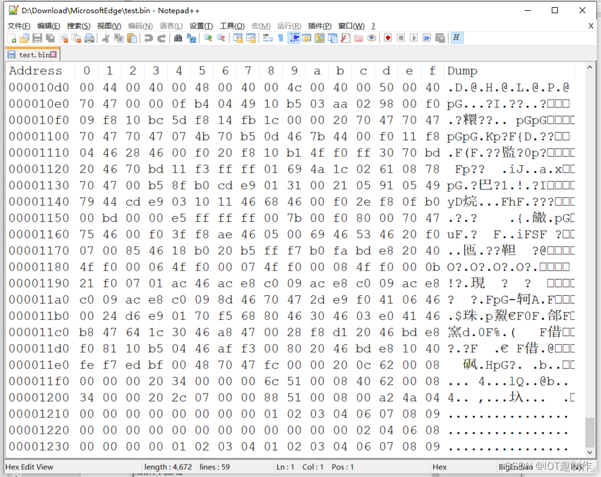The image size is (601, 477).
Task: Open Find with binoculars icon
Action: click(x=178, y=38)
